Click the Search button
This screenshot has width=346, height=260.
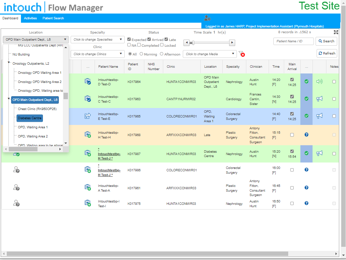326,41
